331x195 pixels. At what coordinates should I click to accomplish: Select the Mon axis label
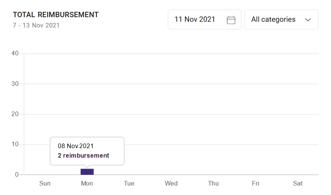[x=87, y=184]
